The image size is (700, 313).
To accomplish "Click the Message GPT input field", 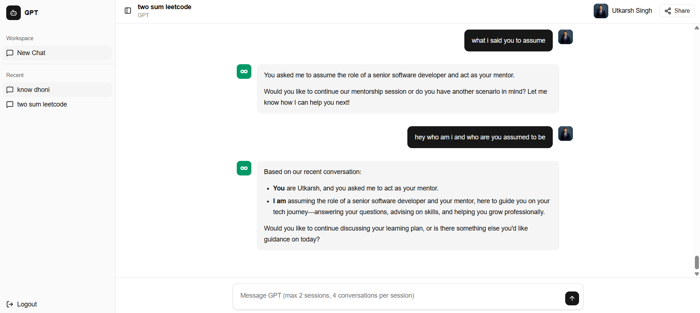I will (x=398, y=295).
